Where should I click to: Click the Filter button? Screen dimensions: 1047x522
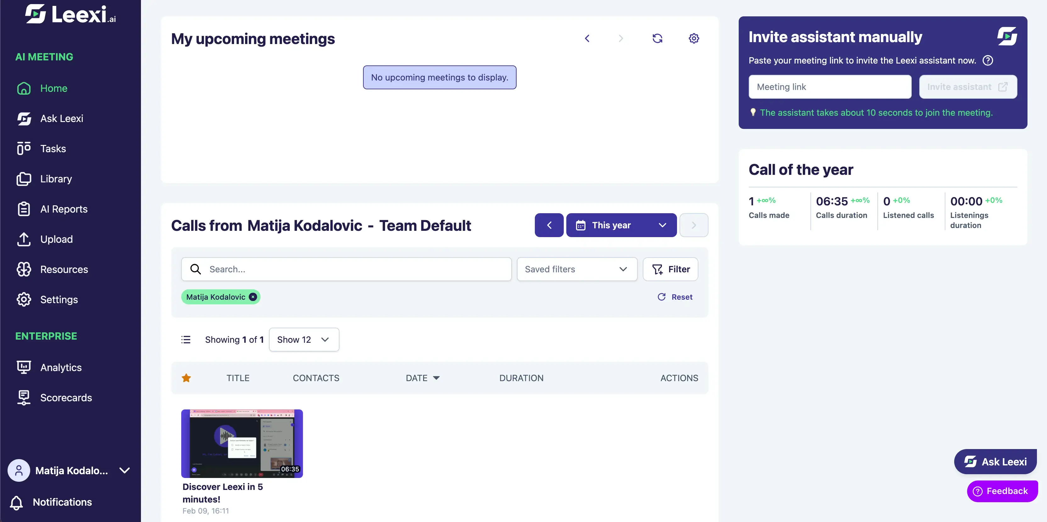click(x=670, y=269)
